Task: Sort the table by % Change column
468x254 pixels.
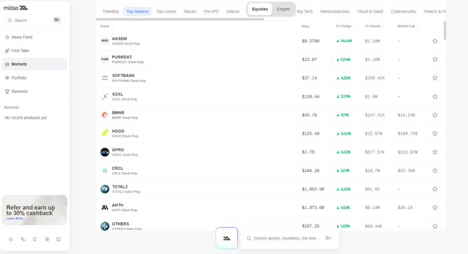Action: [x=345, y=26]
